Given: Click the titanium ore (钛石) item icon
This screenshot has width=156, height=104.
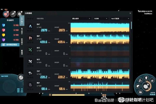Looking at the screenshot, I should 30,62.
